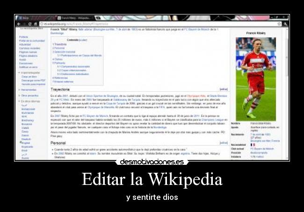304x212 pixels.
Task: Open a new tab beside the Wikipedia tab
Action: (98, 18)
